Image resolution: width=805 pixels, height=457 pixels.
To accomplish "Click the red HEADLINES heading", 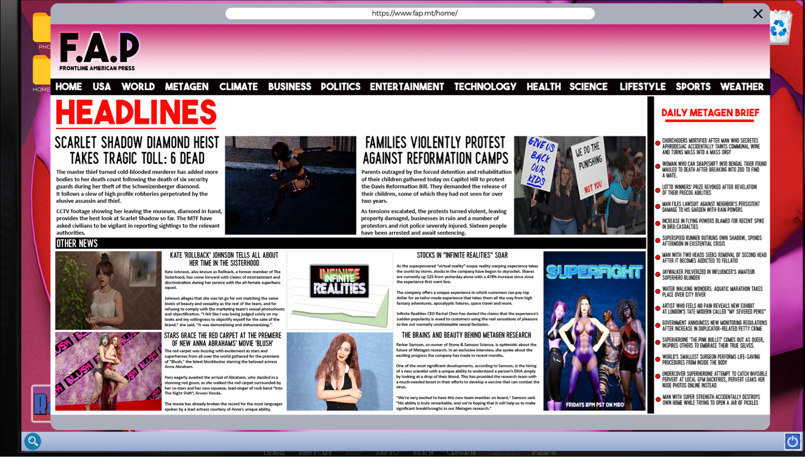I will click(x=136, y=113).
